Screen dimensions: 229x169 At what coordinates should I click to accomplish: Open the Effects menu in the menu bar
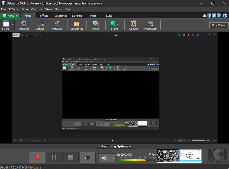point(14,9)
